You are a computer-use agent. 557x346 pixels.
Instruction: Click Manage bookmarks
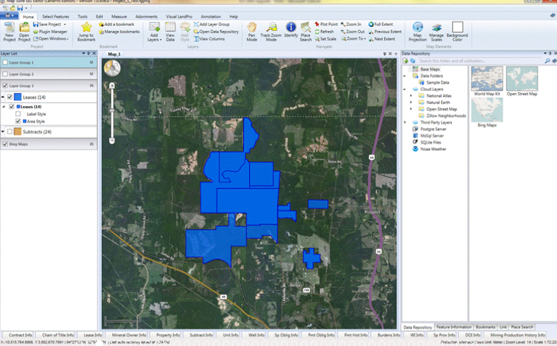pyautogui.click(x=119, y=32)
